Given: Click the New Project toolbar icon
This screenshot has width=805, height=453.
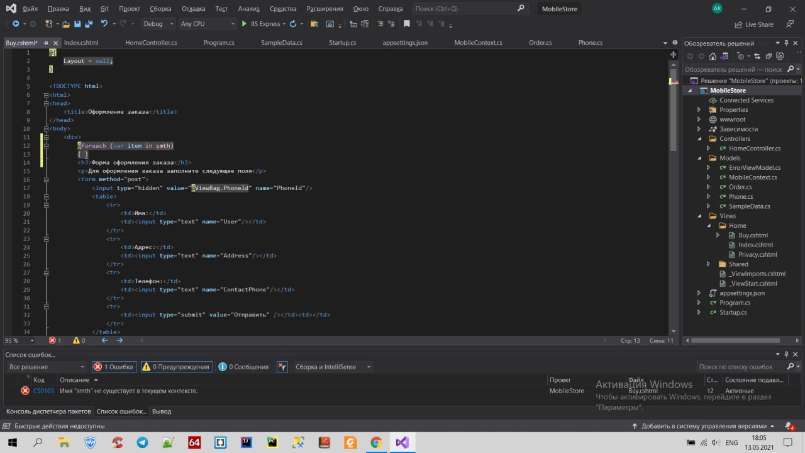Looking at the screenshot, I should (48, 24).
